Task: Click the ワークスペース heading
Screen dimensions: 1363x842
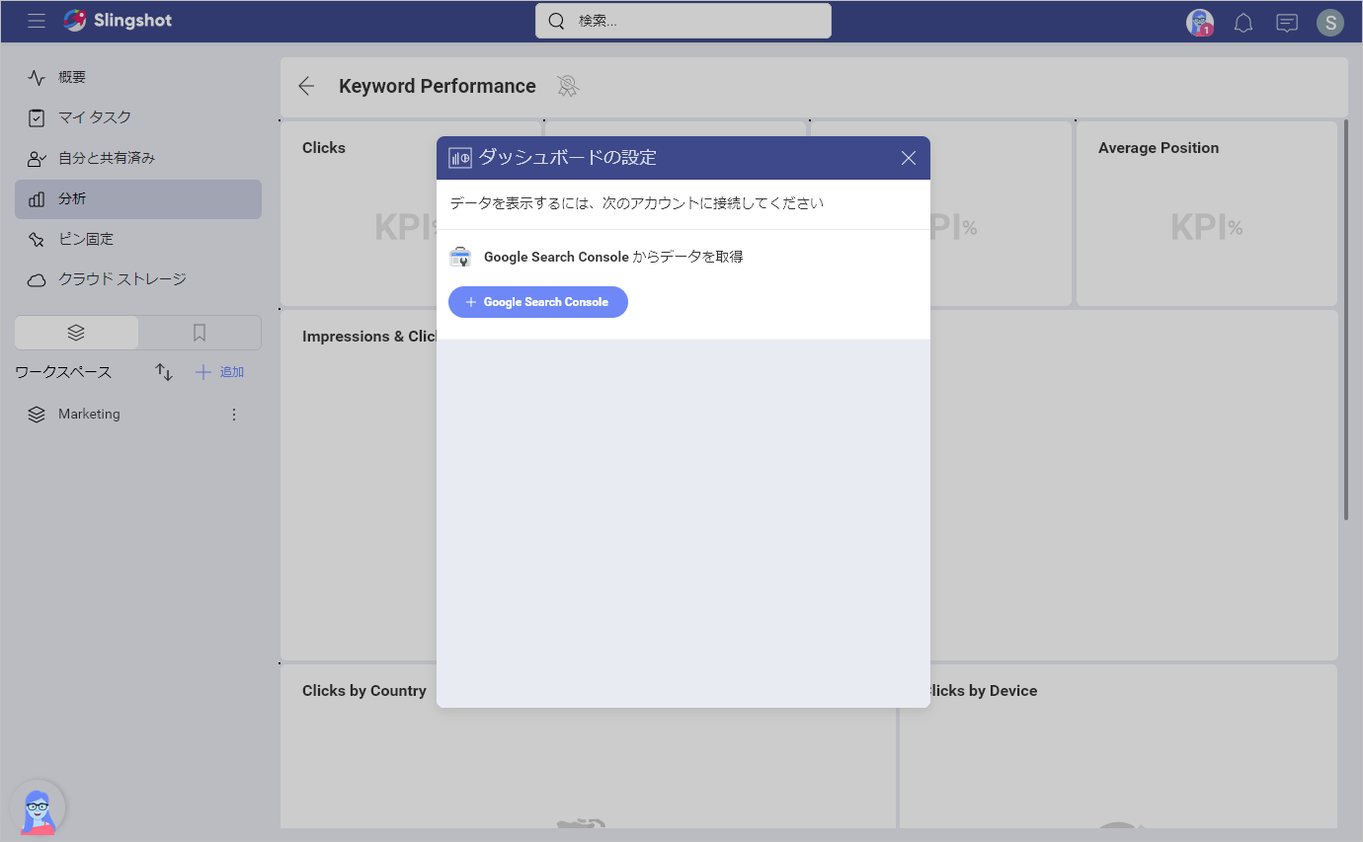Action: point(63,372)
